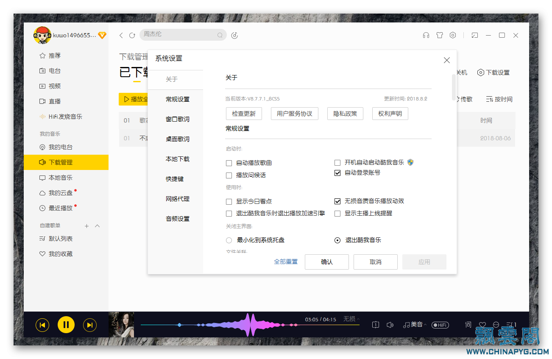Click the yellow VIP diamond badge
552x359 pixels.
point(102,35)
